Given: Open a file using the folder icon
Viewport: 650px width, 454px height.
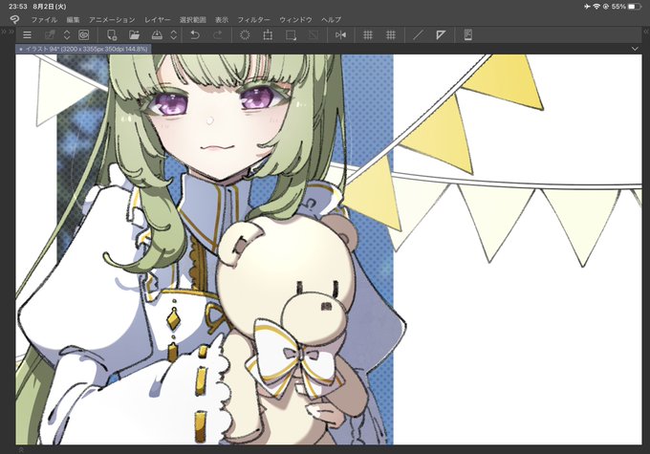Looking at the screenshot, I should tap(134, 35).
